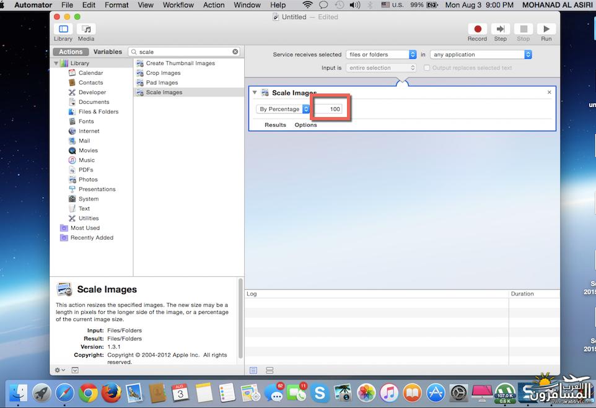Open the action gear menu at bottom left
Image resolution: width=596 pixels, height=408 pixels.
click(x=59, y=370)
